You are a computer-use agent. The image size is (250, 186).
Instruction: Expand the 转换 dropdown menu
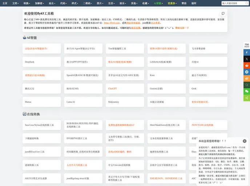pos(27,3)
